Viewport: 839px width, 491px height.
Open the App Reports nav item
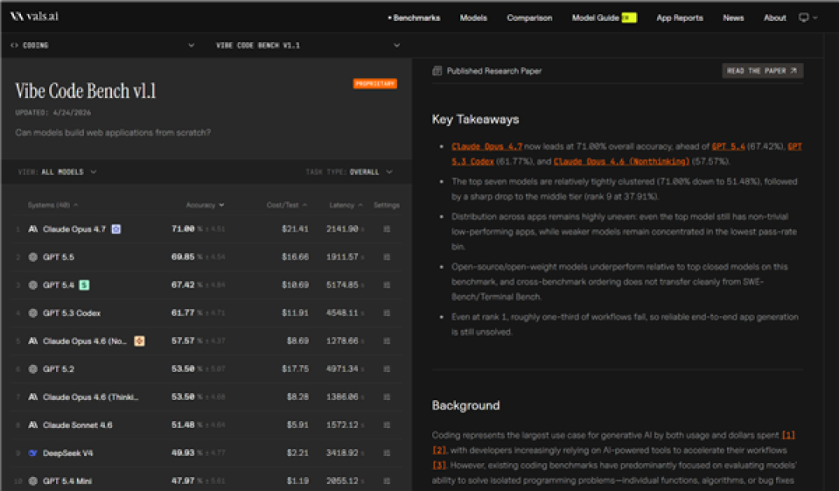680,18
